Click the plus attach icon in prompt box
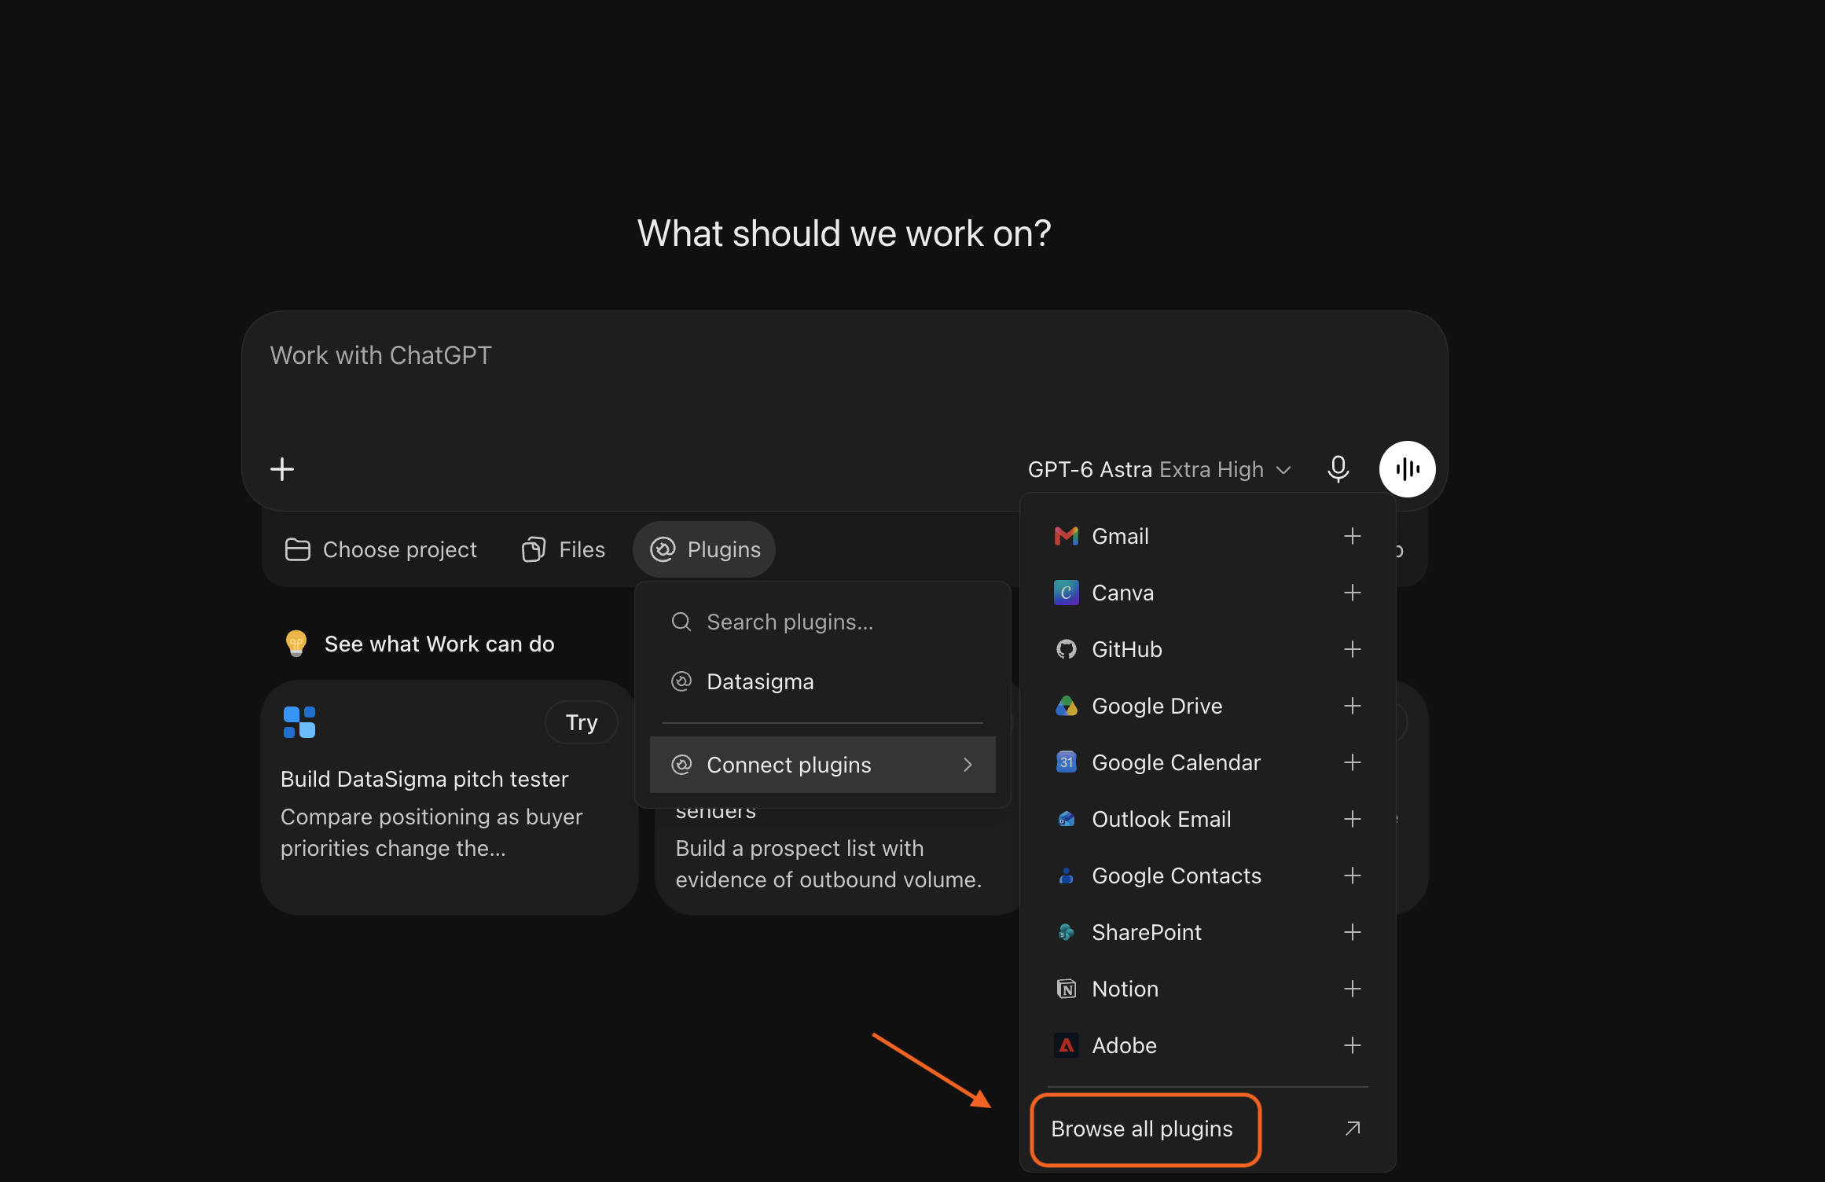The height and width of the screenshot is (1182, 1825). (x=282, y=469)
